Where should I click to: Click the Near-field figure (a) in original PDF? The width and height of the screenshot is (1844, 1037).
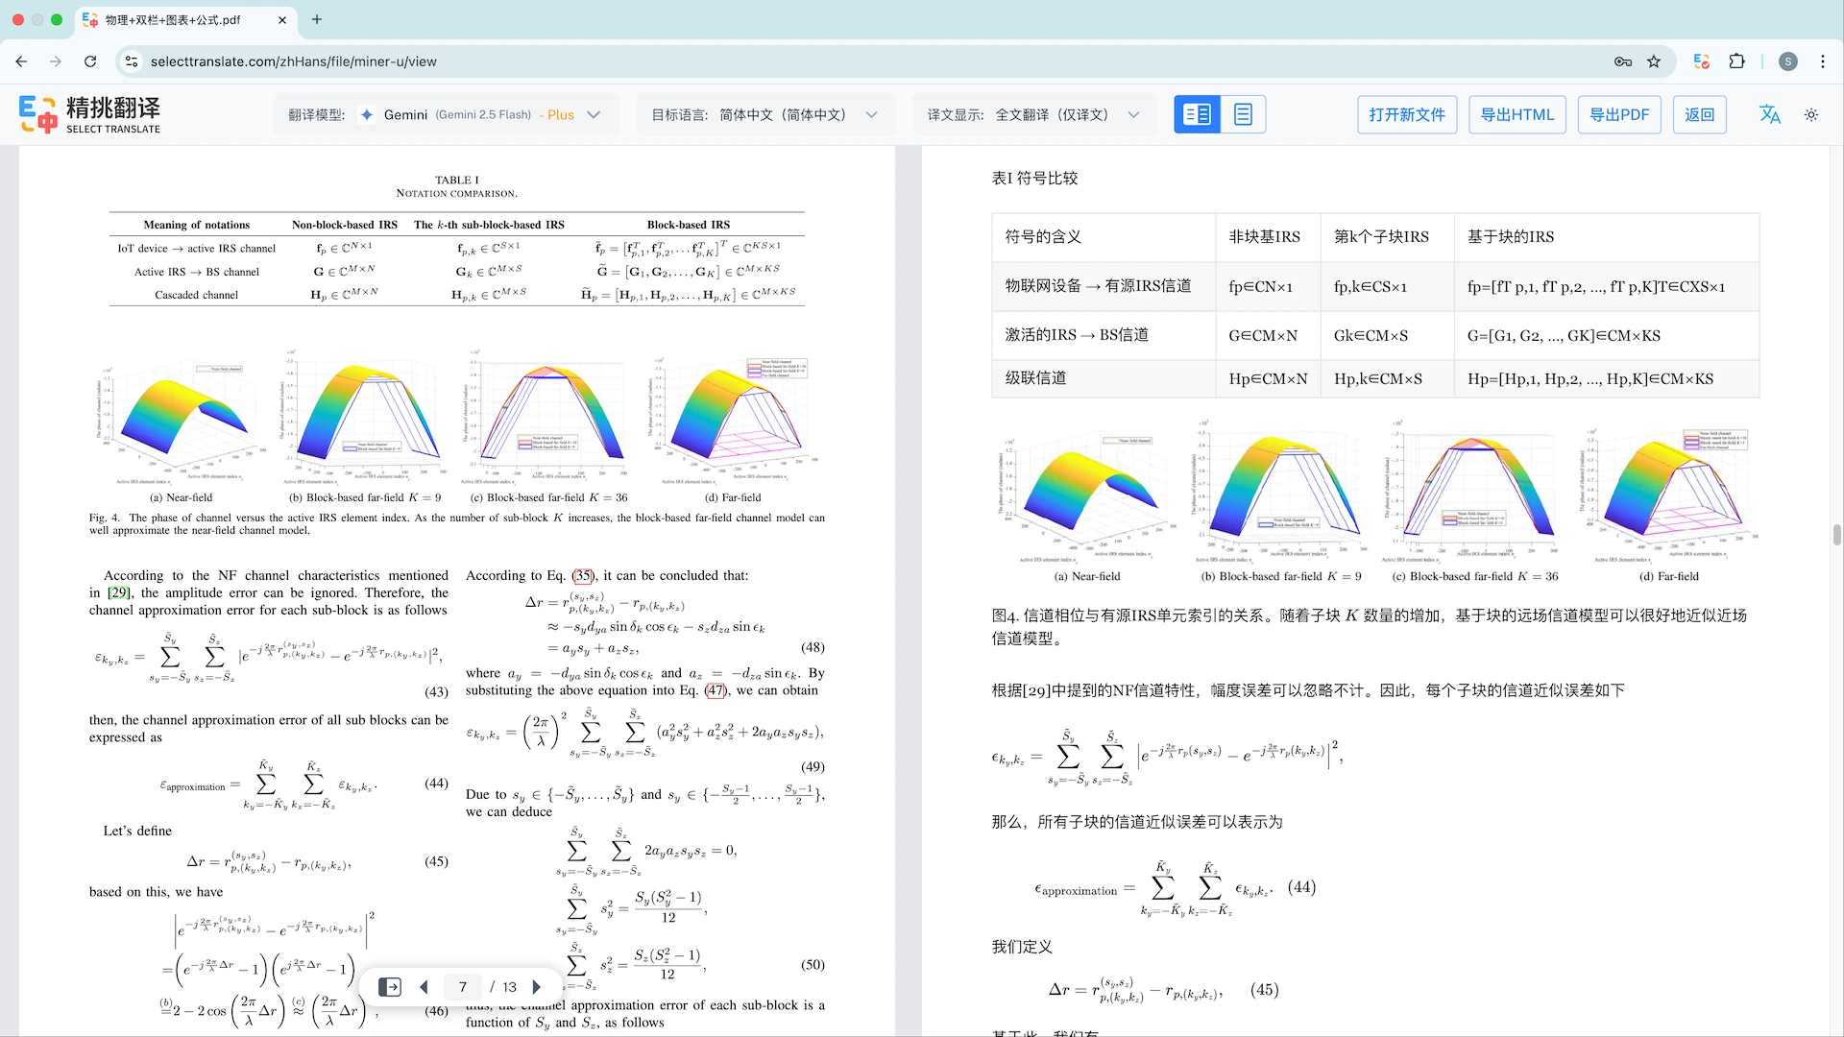point(181,422)
